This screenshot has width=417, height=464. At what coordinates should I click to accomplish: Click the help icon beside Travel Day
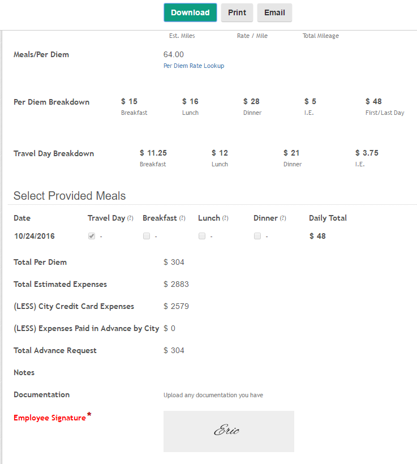[x=130, y=218]
